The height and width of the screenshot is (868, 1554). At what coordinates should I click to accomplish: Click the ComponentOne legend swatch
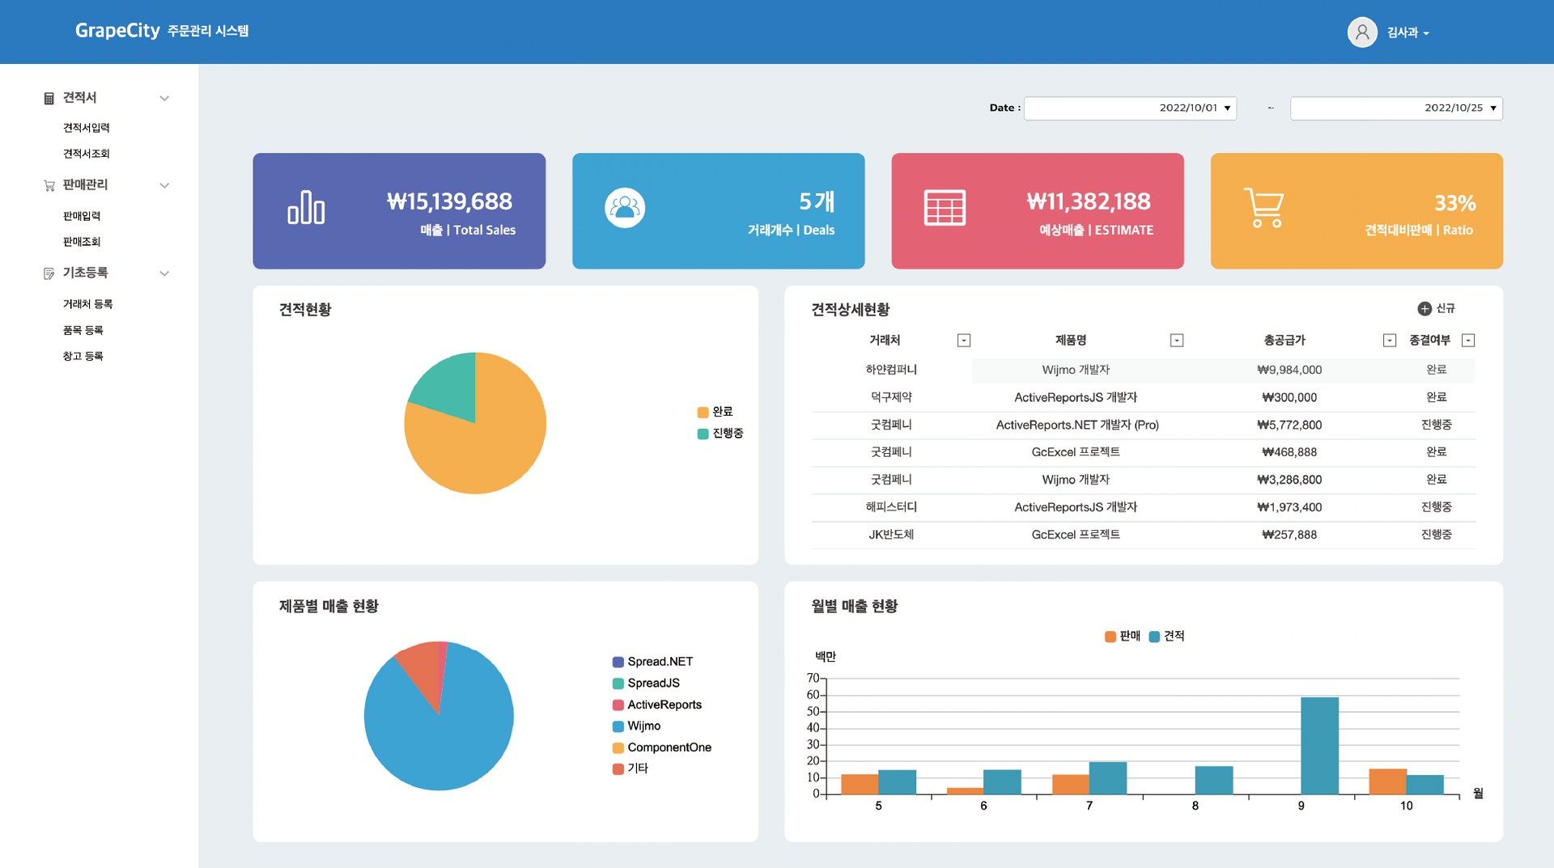tap(618, 748)
